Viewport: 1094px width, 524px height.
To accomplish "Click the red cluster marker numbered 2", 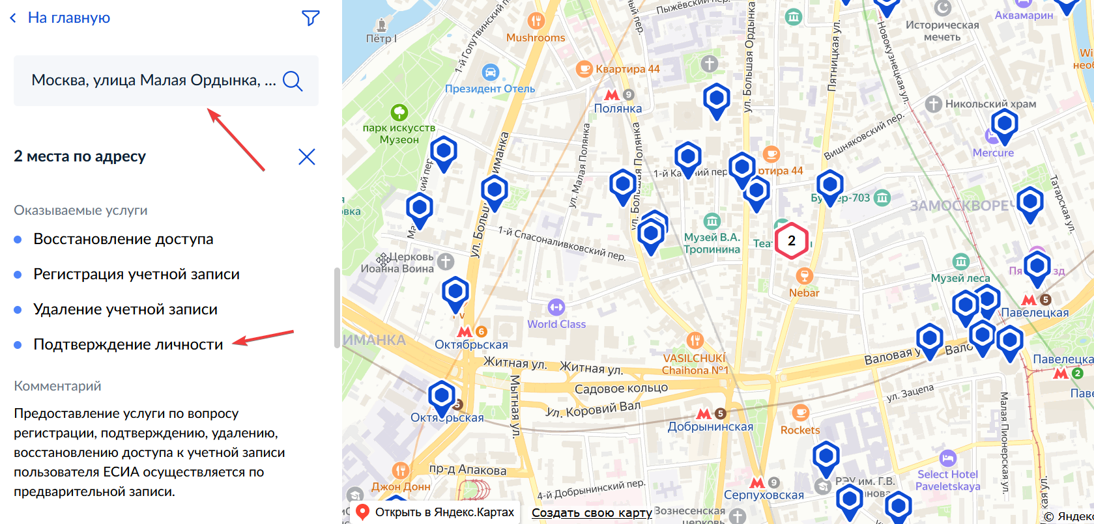I will 791,241.
